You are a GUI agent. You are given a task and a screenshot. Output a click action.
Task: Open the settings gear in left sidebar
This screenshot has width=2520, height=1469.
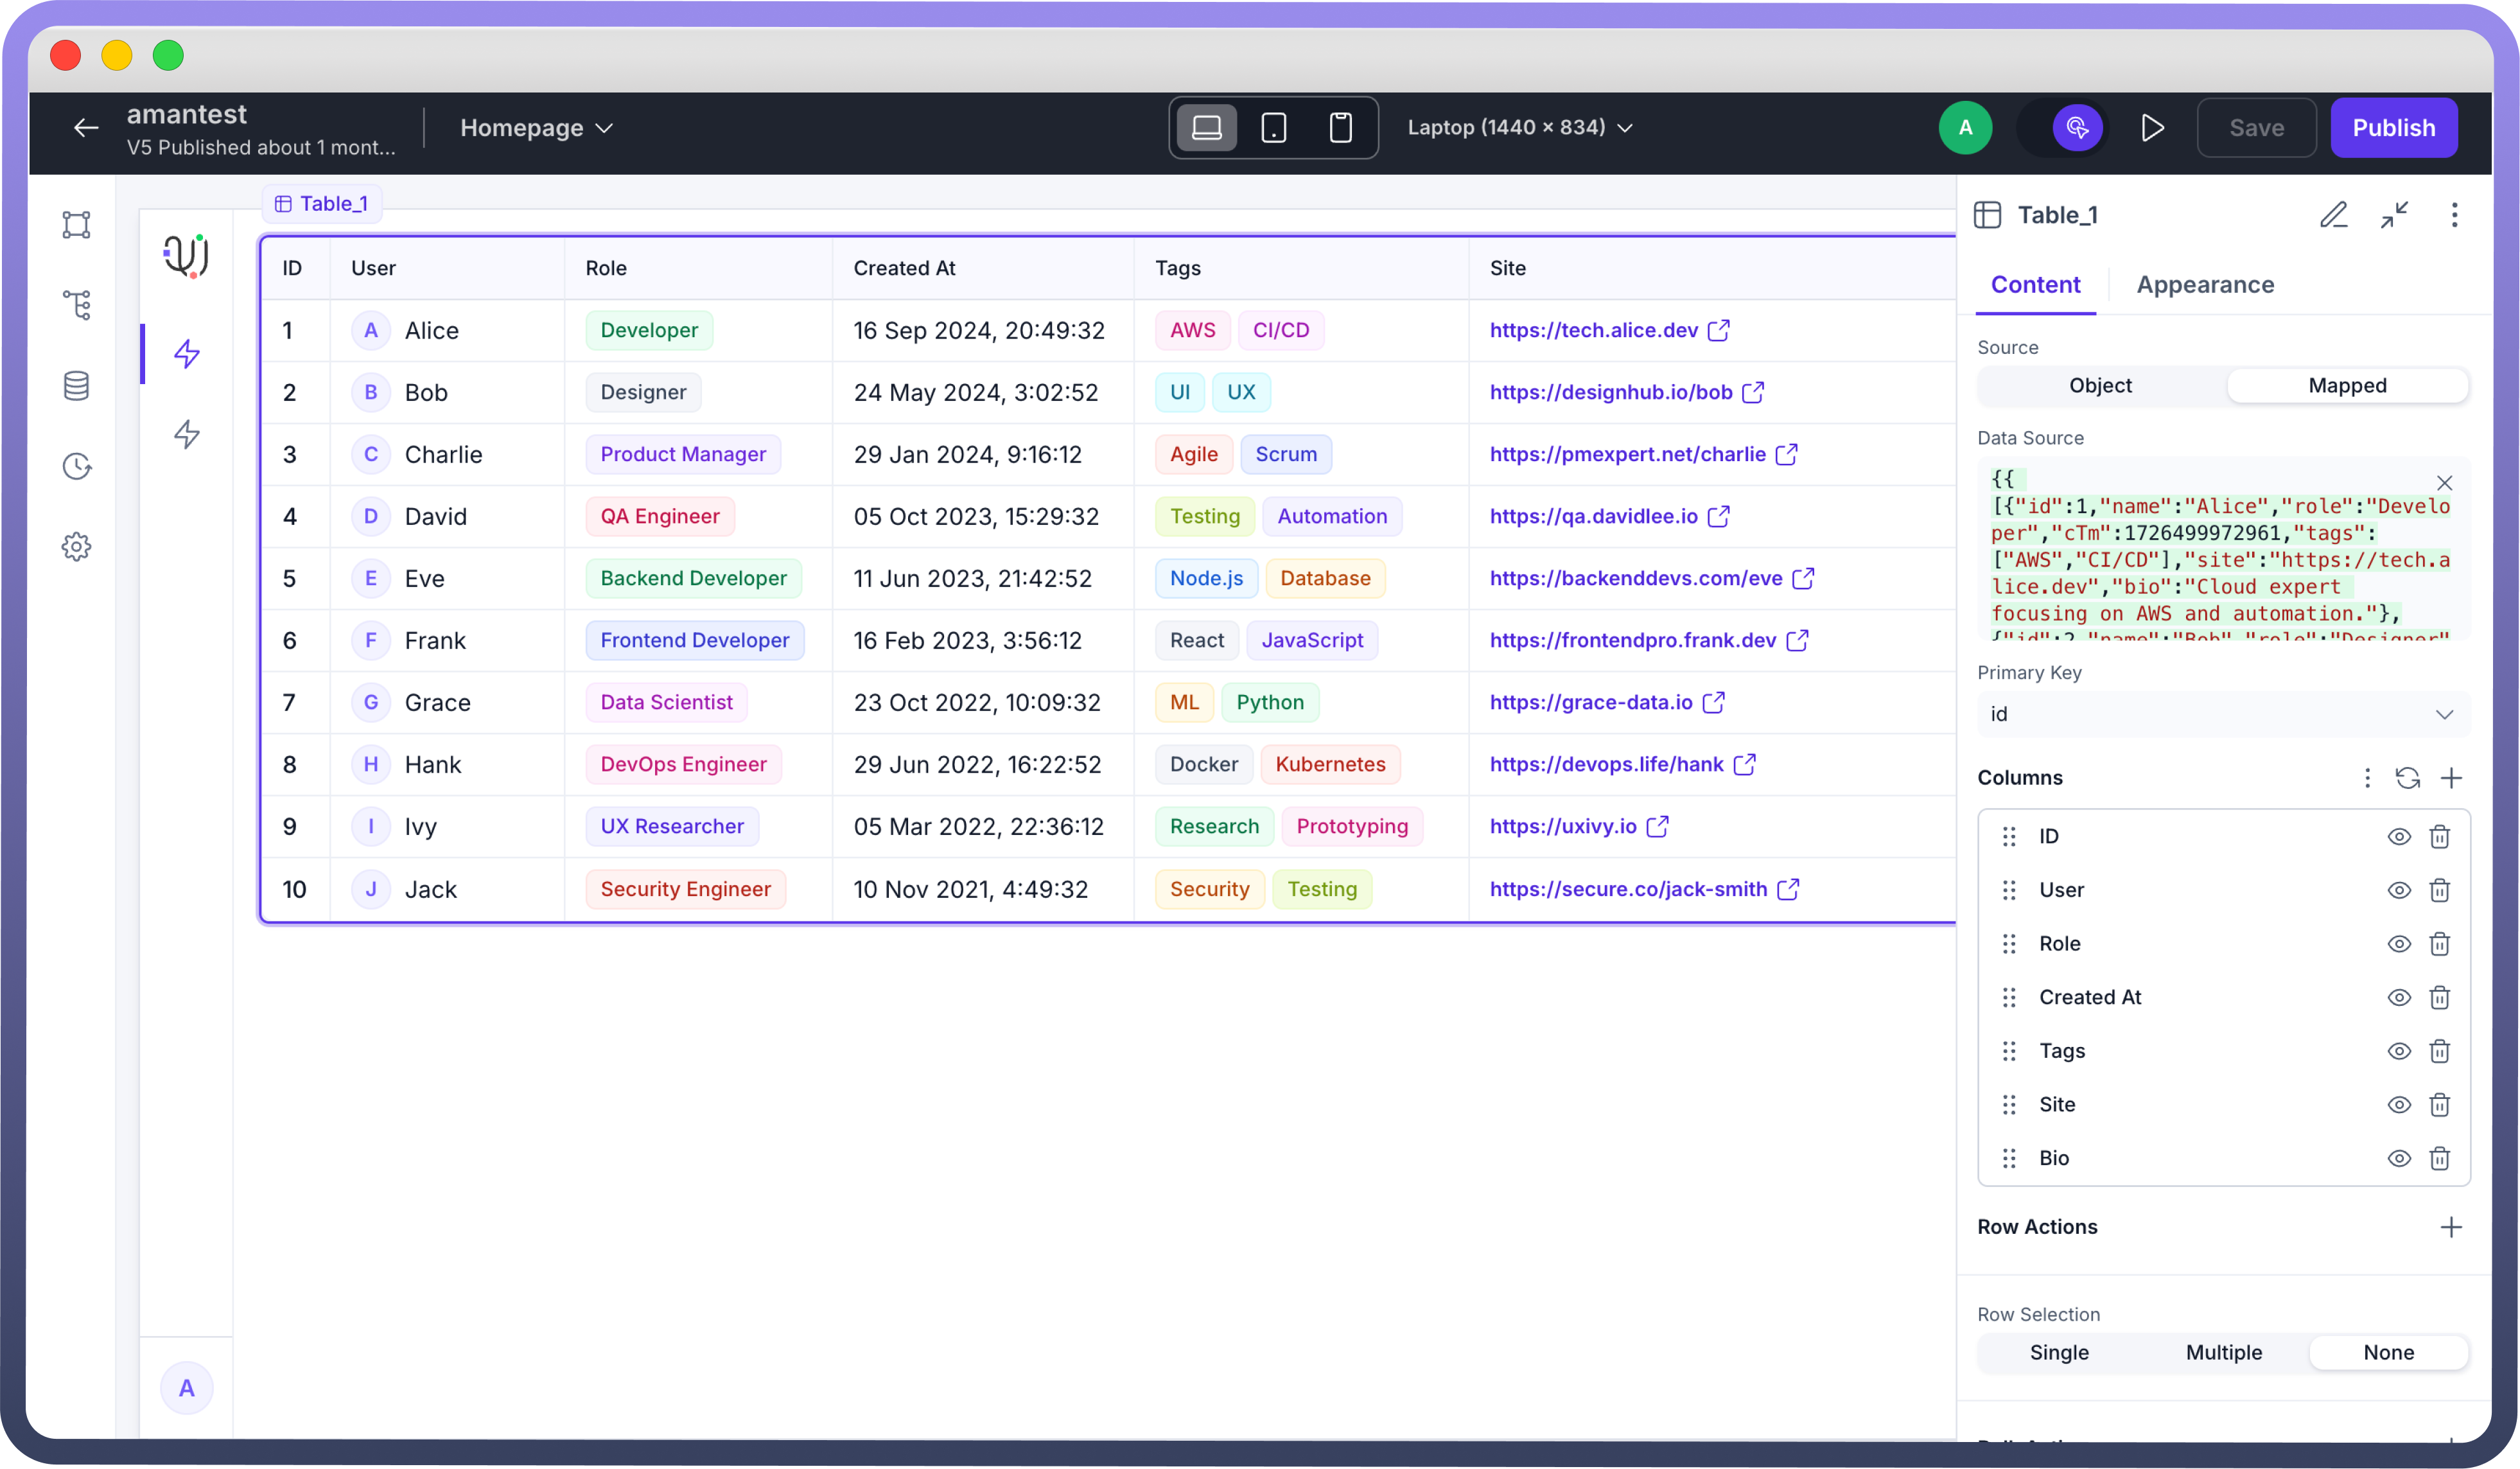(x=76, y=547)
